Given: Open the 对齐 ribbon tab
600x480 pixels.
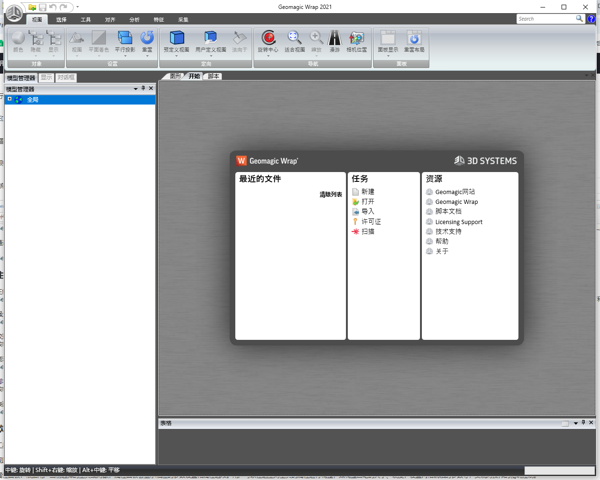Looking at the screenshot, I should pos(110,20).
